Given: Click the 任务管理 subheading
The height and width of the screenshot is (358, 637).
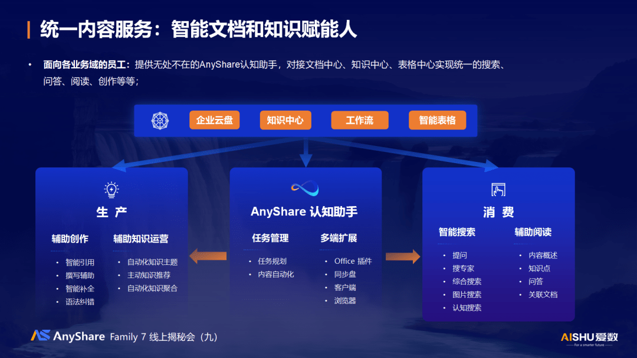Looking at the screenshot, I should [270, 237].
